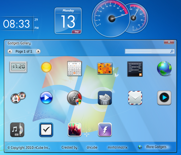Open the blue orb media player gadget
This screenshot has width=181, height=155.
click(46, 97)
